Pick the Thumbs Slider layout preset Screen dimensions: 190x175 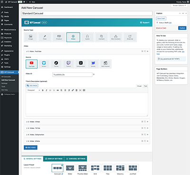point(83,168)
